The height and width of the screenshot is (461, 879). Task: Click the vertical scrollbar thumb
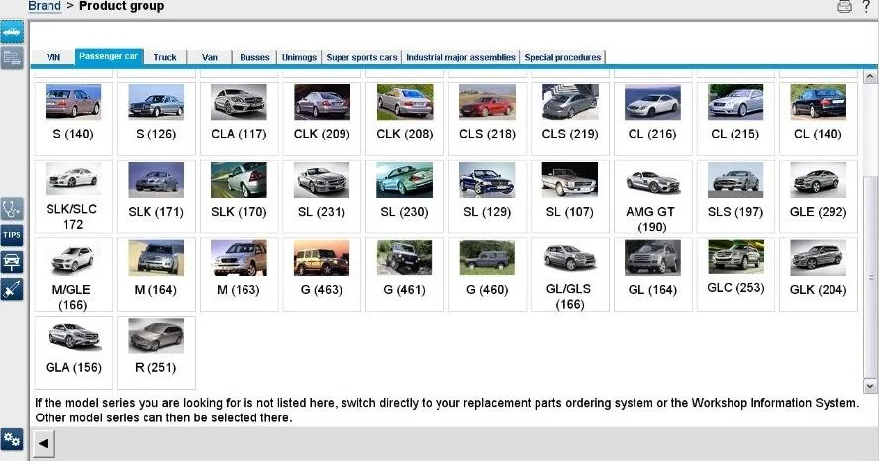tap(870, 277)
